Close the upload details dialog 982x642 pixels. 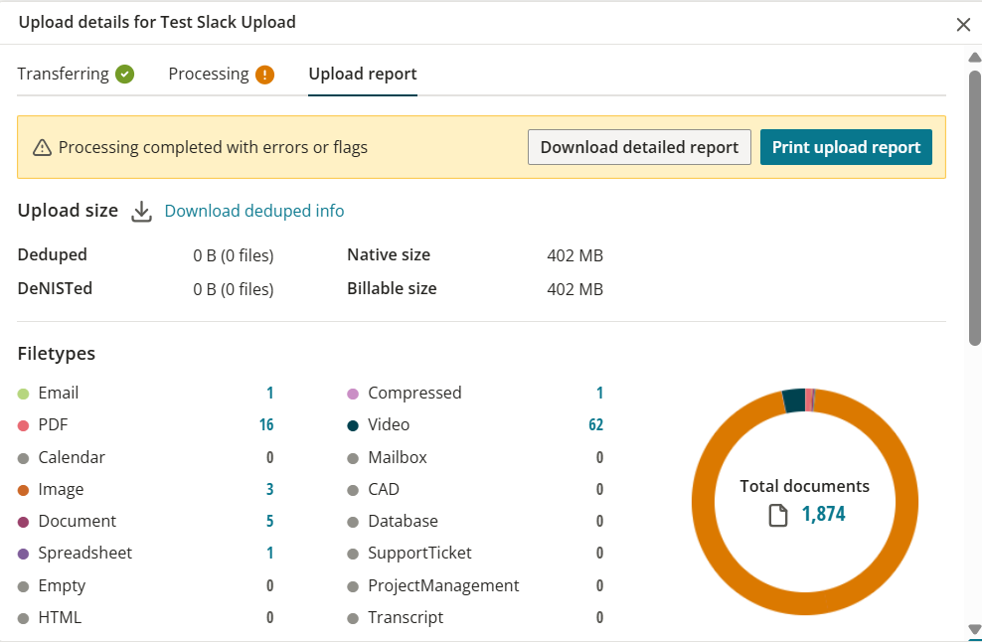pyautogui.click(x=962, y=24)
